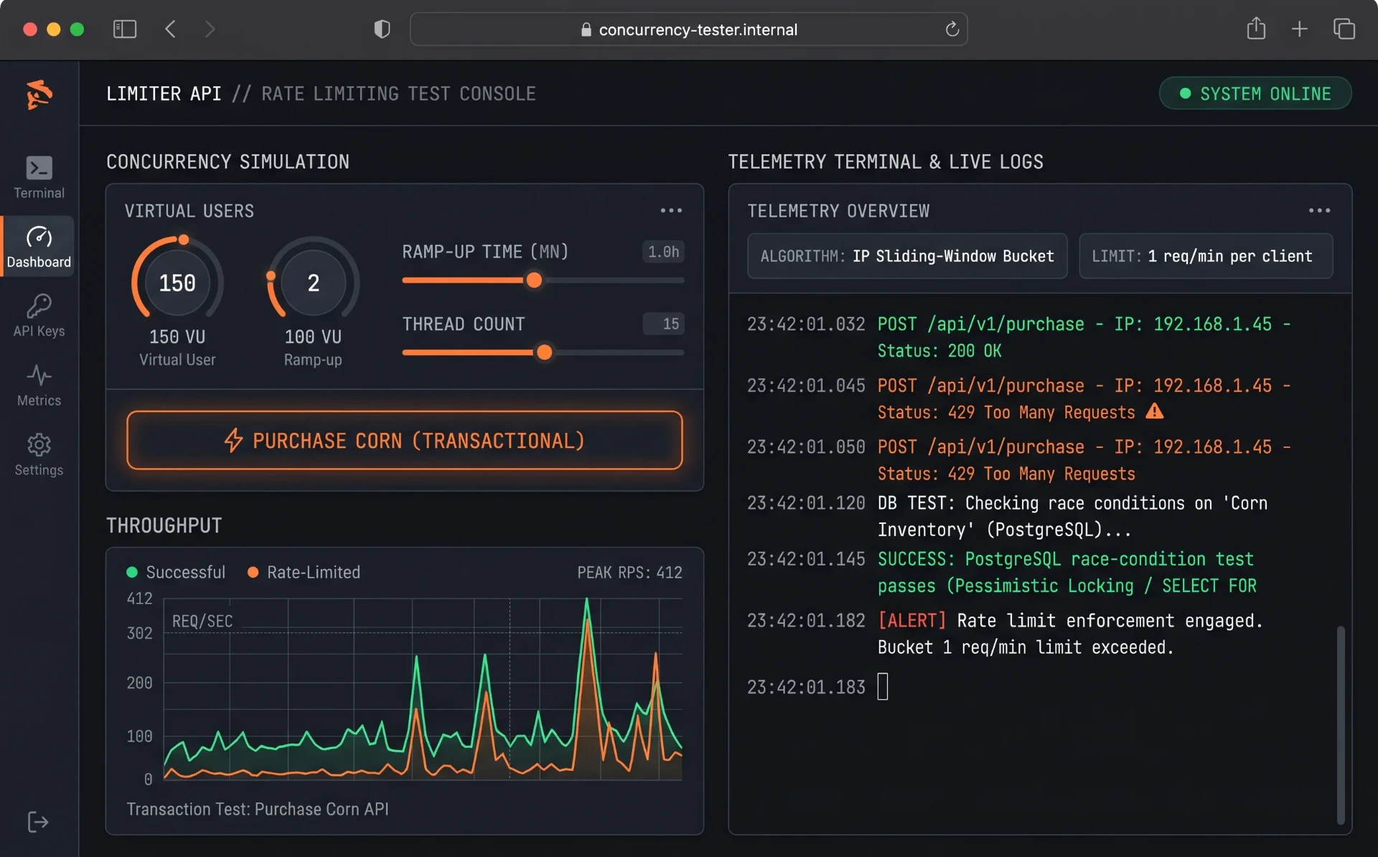Click the PEAK RPS: 412 label
1378x857 pixels.
[x=629, y=572]
